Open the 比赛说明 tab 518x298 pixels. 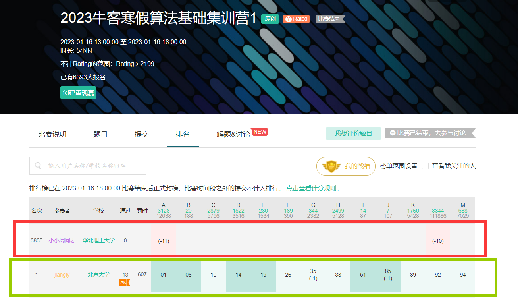[x=52, y=134]
